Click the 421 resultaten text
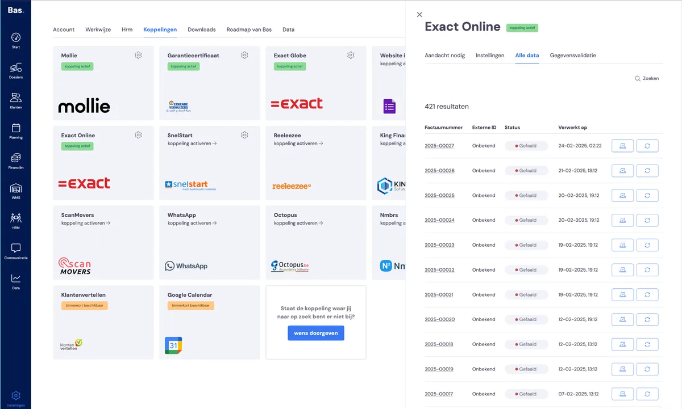 pos(447,107)
